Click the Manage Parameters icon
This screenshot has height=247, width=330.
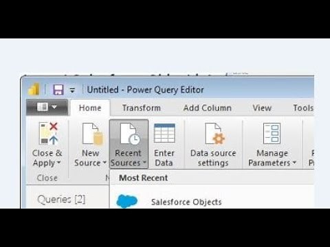[272, 134]
